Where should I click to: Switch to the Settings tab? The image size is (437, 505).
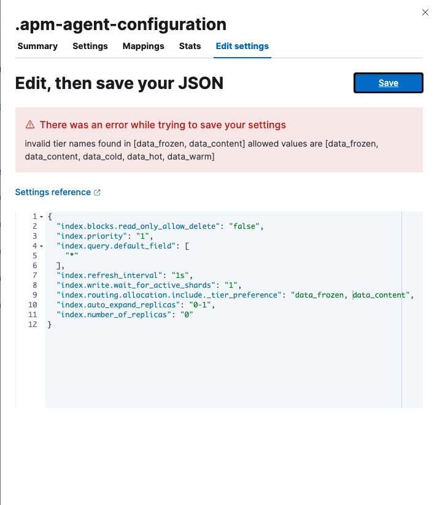click(x=90, y=47)
